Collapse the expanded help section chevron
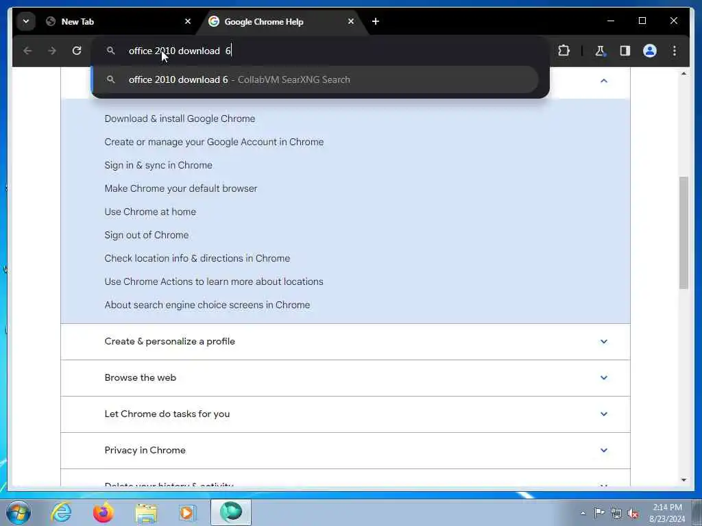Viewport: 702px width, 526px height. point(603,81)
